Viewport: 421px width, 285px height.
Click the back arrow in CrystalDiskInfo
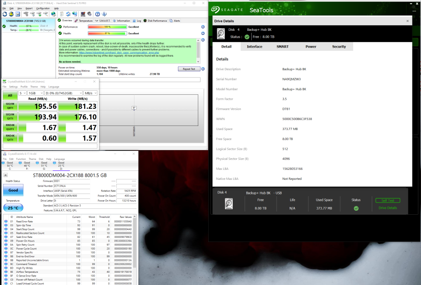(5, 175)
